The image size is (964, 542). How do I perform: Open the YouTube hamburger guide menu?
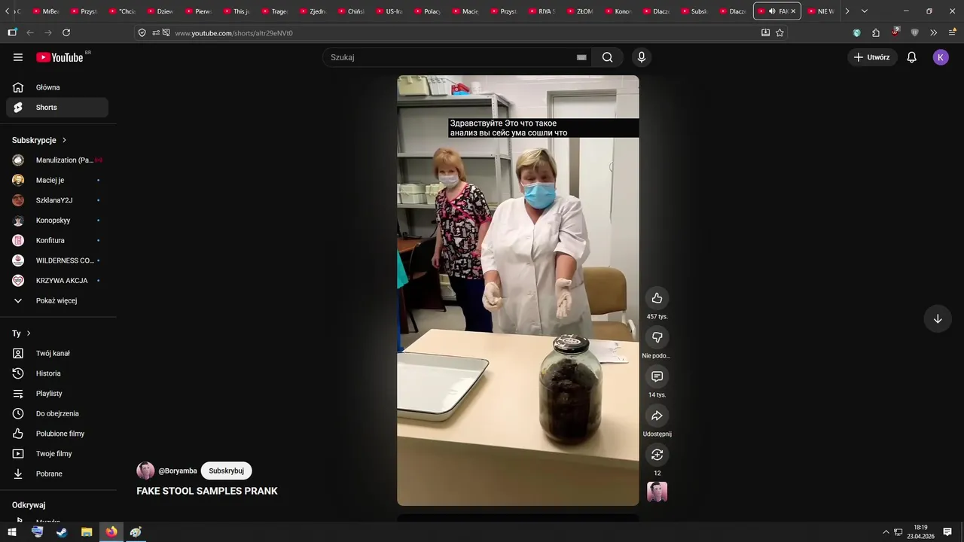(18, 57)
